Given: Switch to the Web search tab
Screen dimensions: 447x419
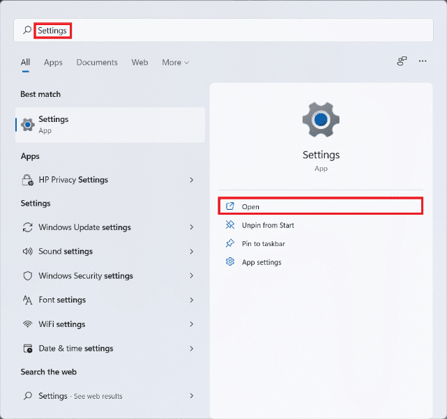Looking at the screenshot, I should tap(139, 63).
